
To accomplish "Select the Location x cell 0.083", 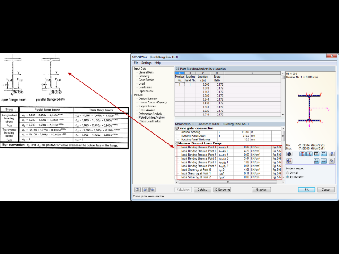I will (x=203, y=88).
